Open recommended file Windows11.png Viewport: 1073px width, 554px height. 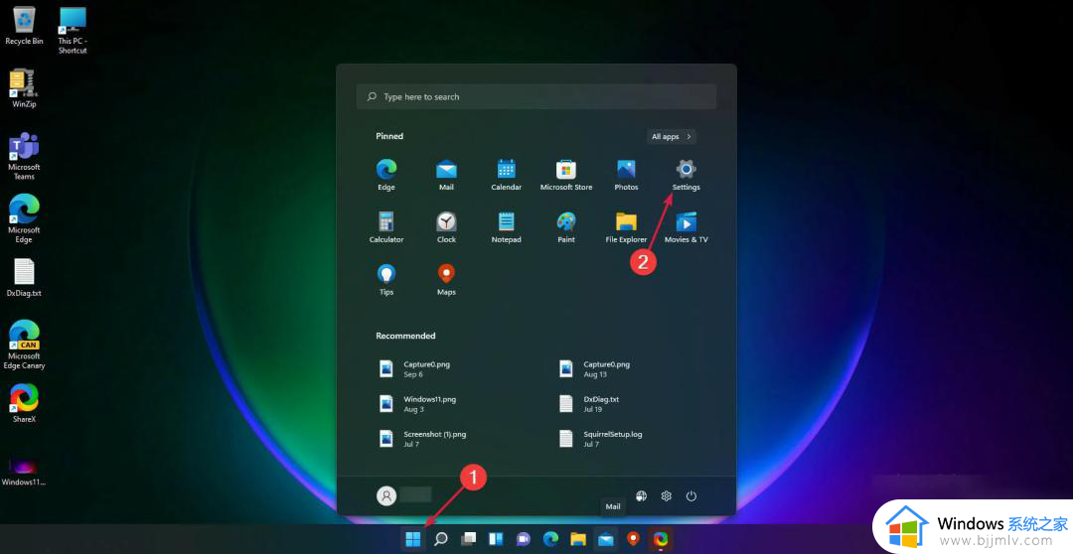click(417, 404)
